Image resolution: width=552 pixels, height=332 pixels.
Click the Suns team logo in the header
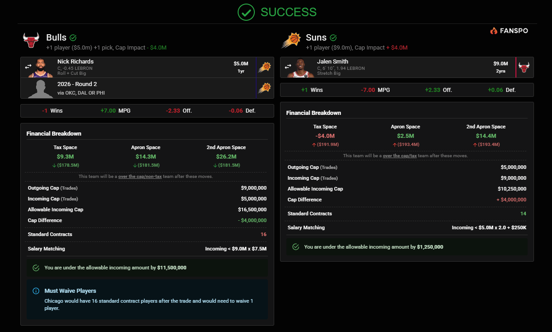point(291,41)
